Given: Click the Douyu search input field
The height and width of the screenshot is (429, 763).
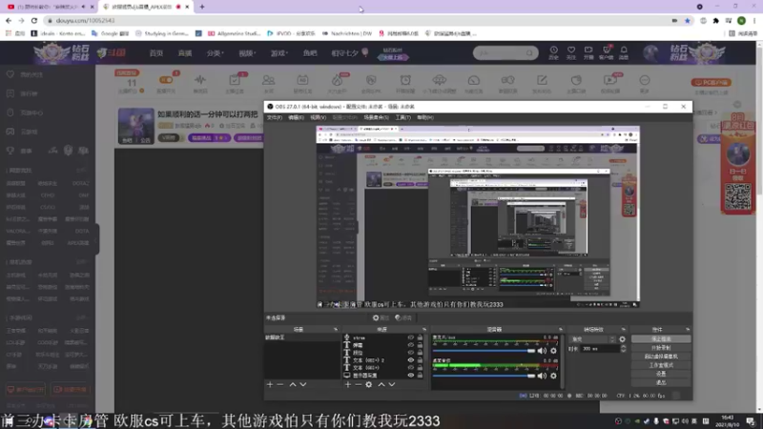Looking at the screenshot, I should [500, 52].
